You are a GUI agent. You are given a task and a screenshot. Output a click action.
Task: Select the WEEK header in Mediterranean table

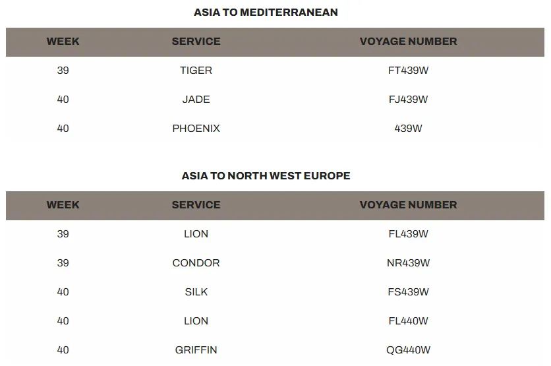63,42
